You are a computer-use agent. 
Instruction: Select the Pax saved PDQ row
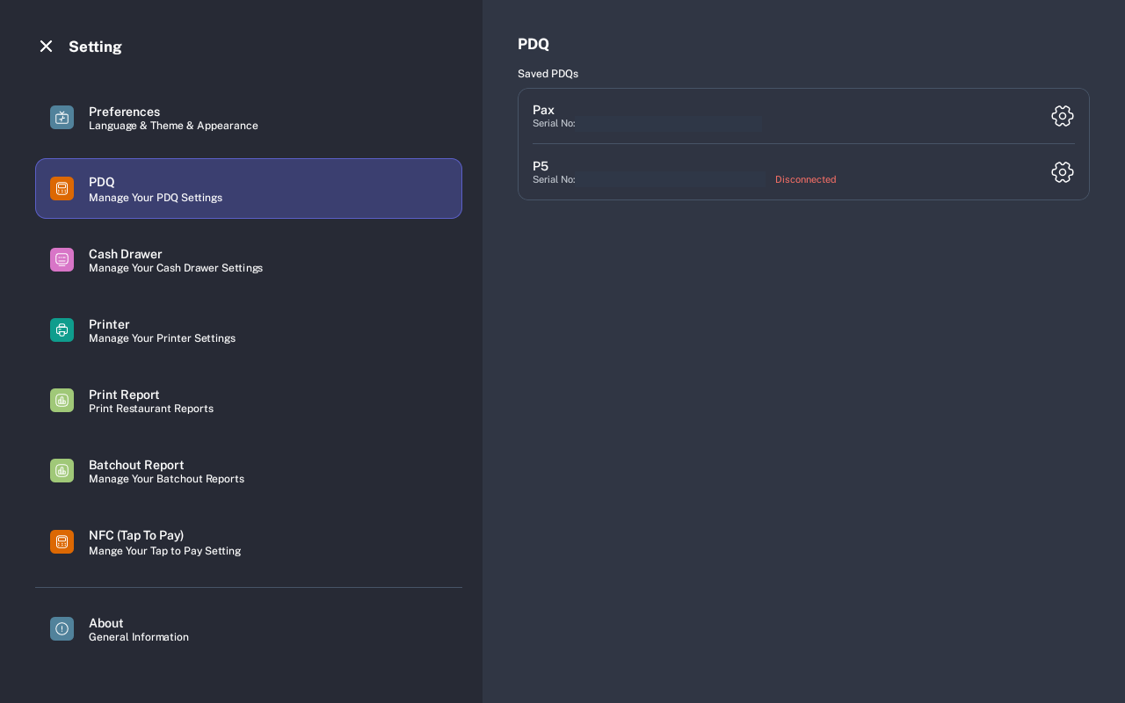click(x=803, y=116)
